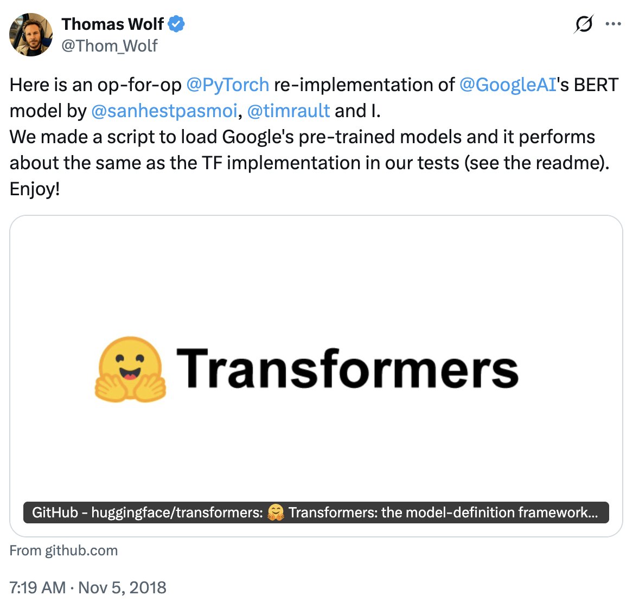This screenshot has width=639, height=615.
Task: Click the blue verified badge
Action: (x=176, y=24)
